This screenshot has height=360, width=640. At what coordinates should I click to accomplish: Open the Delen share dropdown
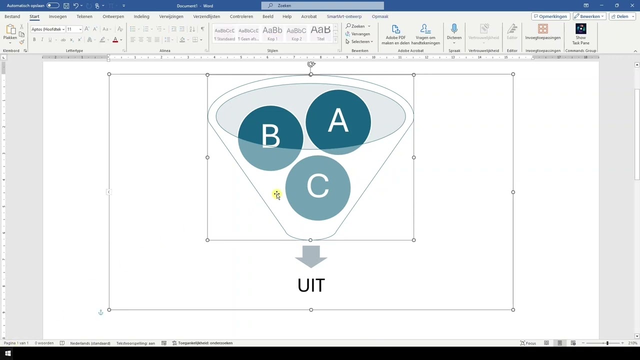point(622,16)
